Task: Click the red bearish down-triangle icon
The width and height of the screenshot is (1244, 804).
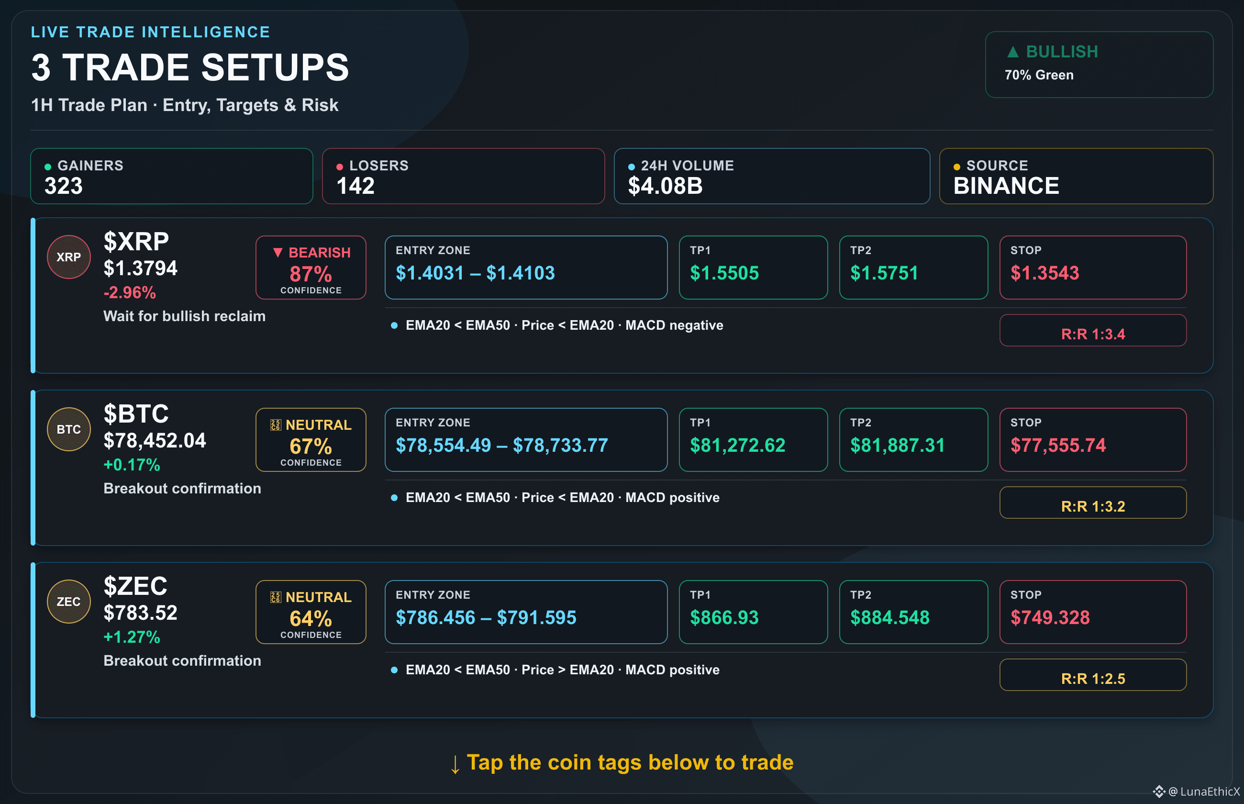Action: pyautogui.click(x=278, y=253)
